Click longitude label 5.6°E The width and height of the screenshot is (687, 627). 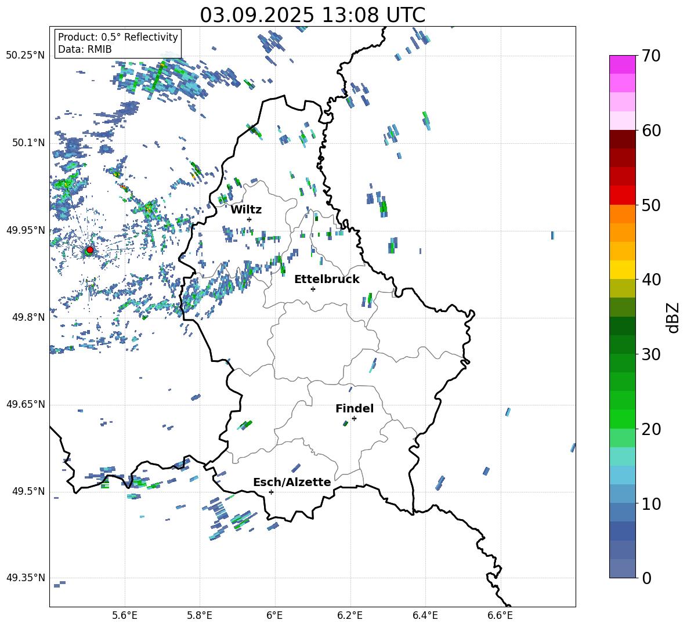tap(125, 615)
